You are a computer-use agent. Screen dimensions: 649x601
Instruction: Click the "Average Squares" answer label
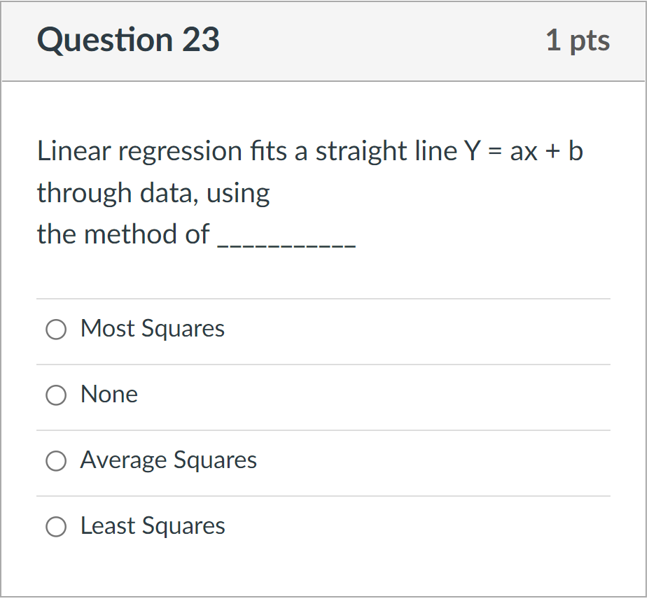(169, 460)
